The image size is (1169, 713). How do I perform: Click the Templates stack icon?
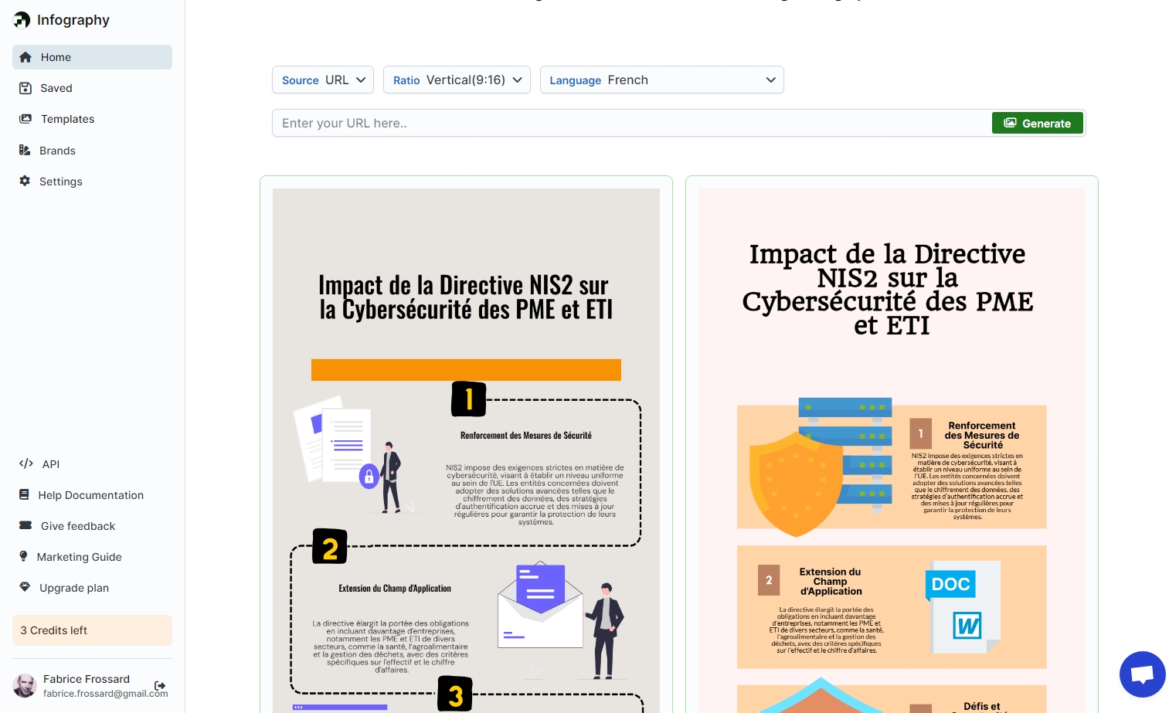point(24,118)
